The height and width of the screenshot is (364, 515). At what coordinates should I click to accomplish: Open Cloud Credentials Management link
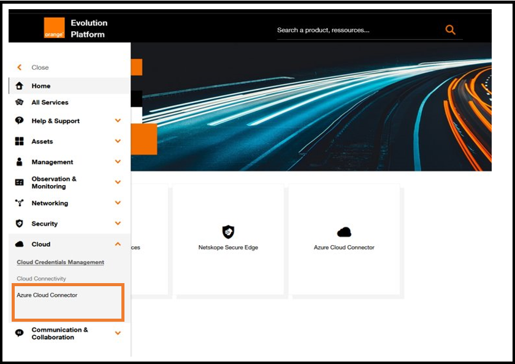[61, 262]
